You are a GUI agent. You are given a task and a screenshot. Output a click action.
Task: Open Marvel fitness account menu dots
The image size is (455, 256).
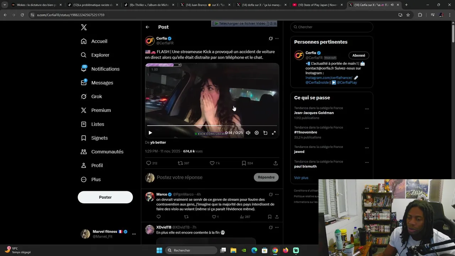coord(134,234)
